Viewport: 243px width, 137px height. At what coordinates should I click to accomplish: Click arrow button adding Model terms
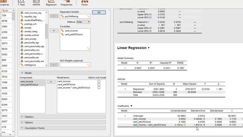coord(51,81)
